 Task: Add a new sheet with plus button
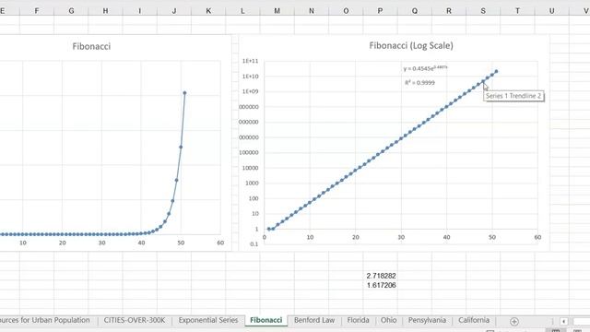pyautogui.click(x=514, y=322)
